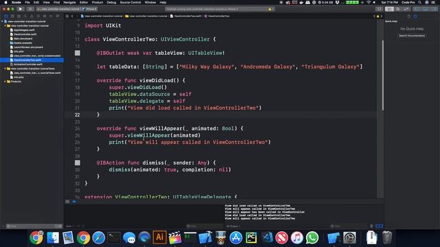Open ViewControllerTwo symbol in jump bar
The width and height of the screenshot is (440, 247).
[x=217, y=16]
